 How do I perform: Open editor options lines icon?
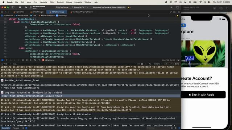(174, 12)
